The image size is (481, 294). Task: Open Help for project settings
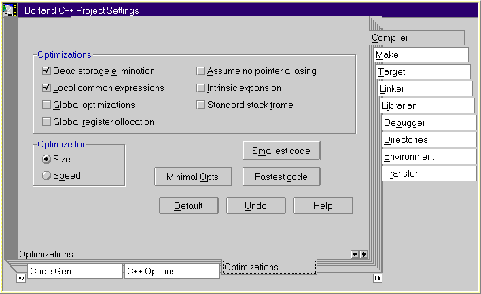pyautogui.click(x=323, y=206)
